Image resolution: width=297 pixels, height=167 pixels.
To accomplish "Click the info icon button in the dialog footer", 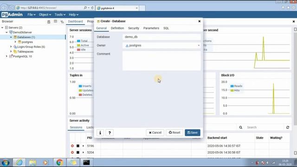I will click(x=100, y=133).
